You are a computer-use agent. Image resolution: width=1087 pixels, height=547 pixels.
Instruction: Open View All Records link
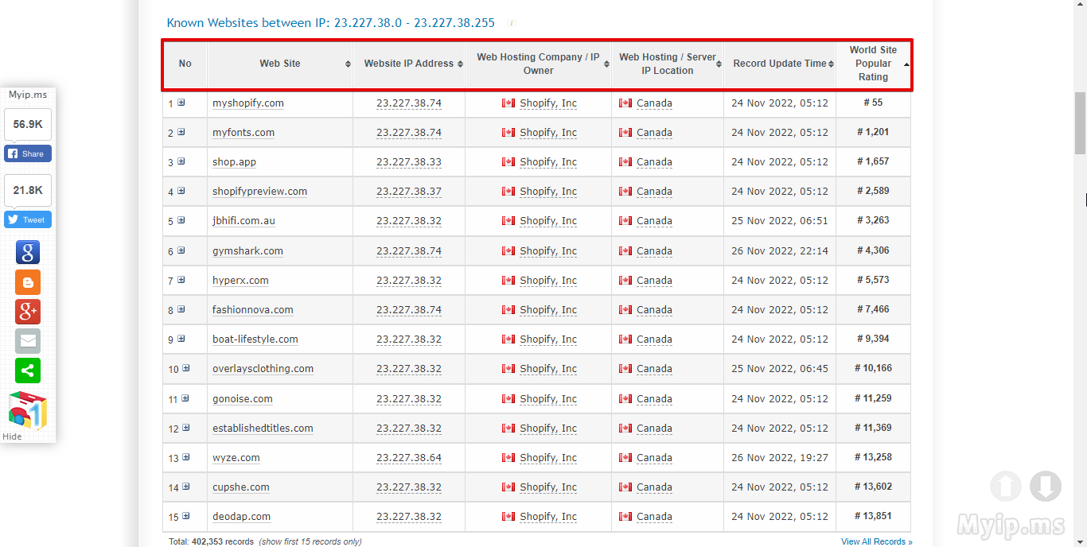tap(876, 541)
